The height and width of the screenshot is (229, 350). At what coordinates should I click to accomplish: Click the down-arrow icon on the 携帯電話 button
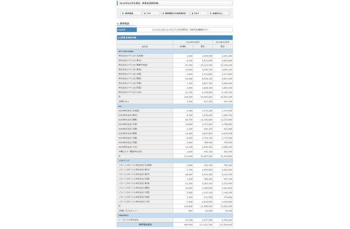point(123,13)
